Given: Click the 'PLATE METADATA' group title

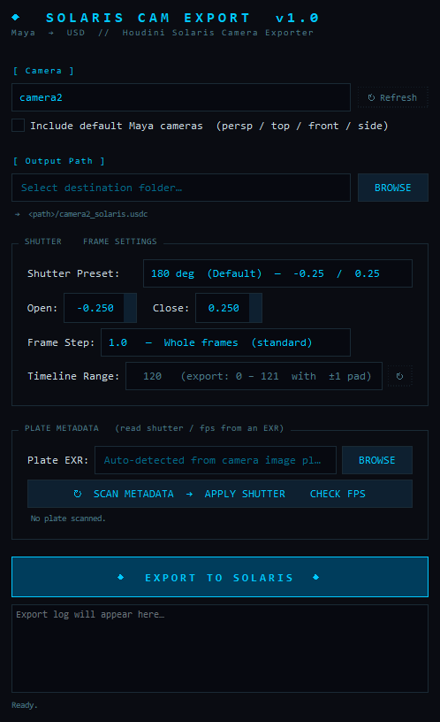Looking at the screenshot, I should [x=62, y=428].
